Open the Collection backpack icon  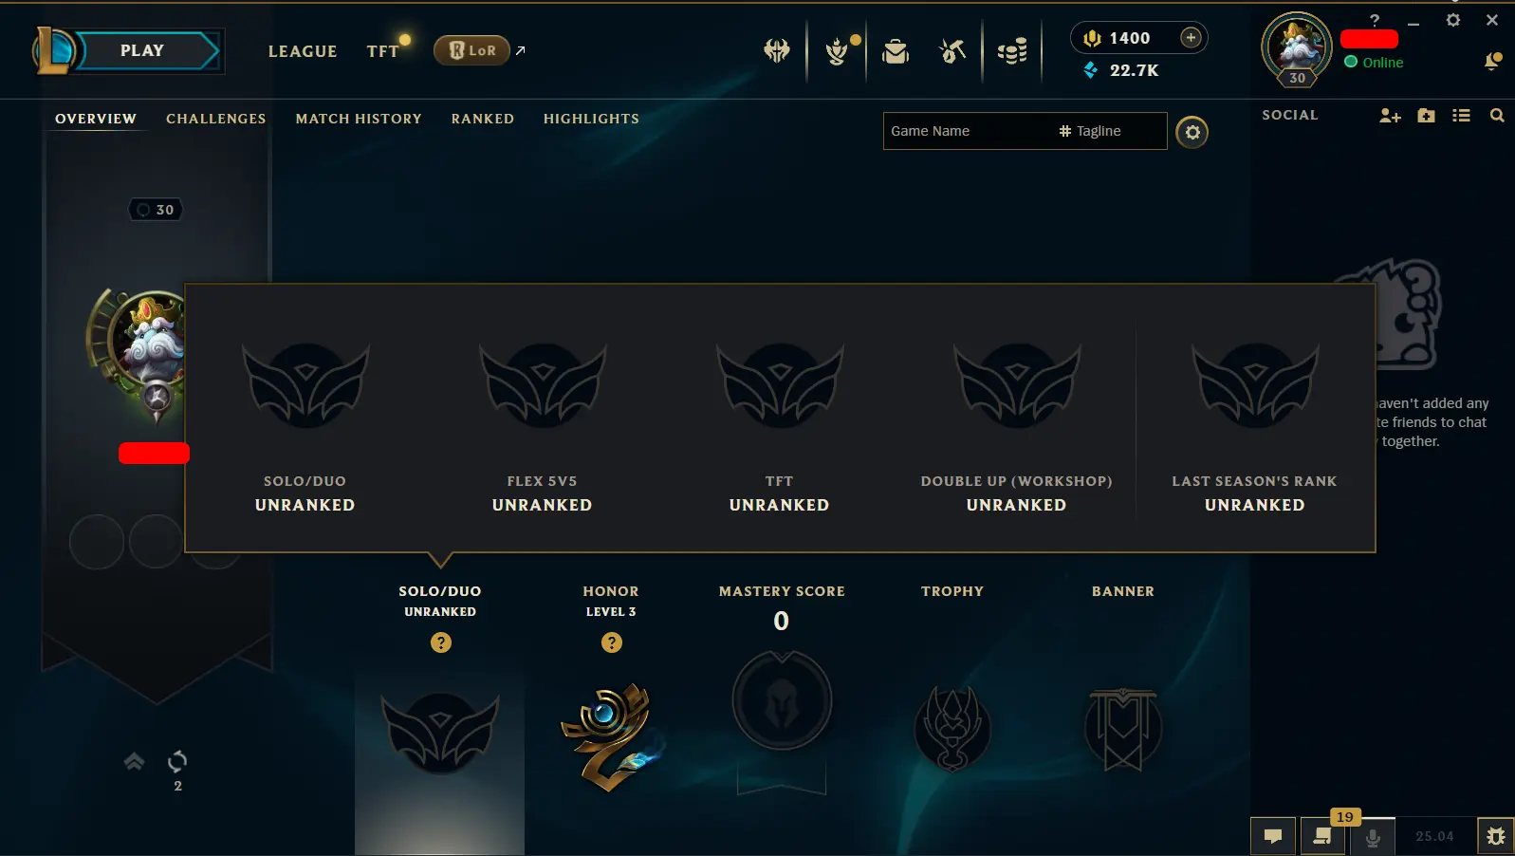(x=895, y=51)
